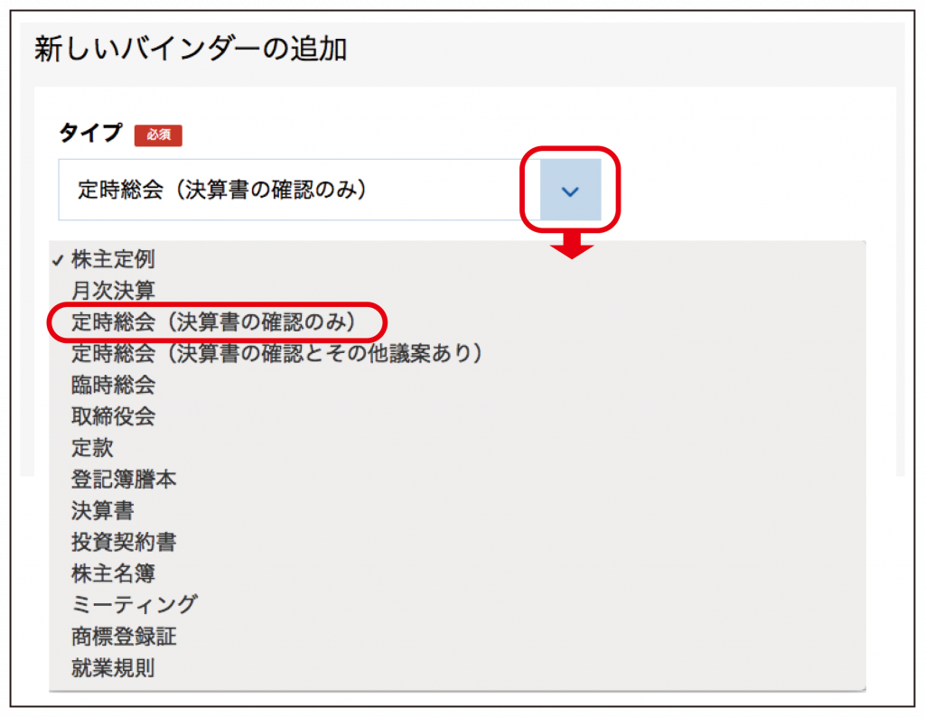Select 株主名簿 in the dropdown
925x717 pixels.
[x=113, y=573]
